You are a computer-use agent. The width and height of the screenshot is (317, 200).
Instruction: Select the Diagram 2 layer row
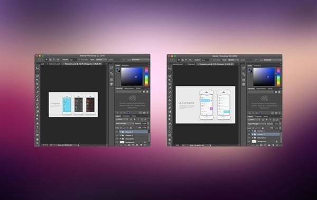click(x=132, y=135)
